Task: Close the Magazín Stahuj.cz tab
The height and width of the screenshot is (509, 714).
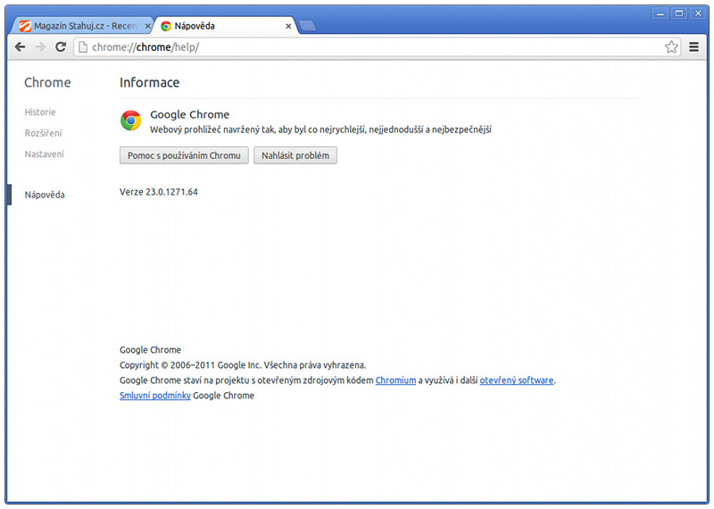Action: [147, 27]
